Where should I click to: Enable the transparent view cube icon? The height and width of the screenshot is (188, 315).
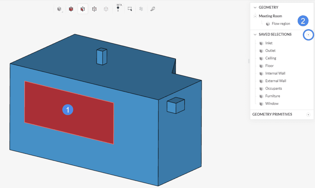click(59, 9)
